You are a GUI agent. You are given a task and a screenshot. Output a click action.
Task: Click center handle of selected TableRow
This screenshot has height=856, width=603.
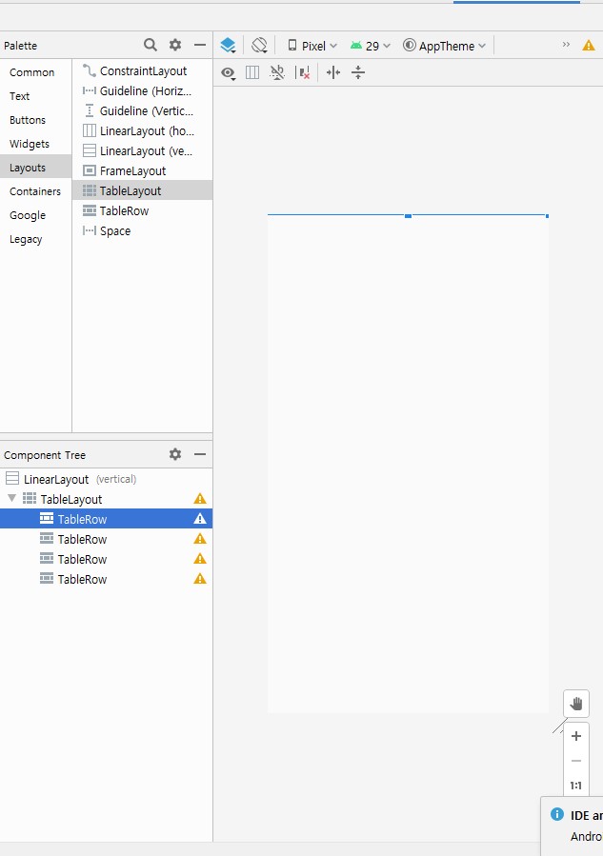pos(408,216)
